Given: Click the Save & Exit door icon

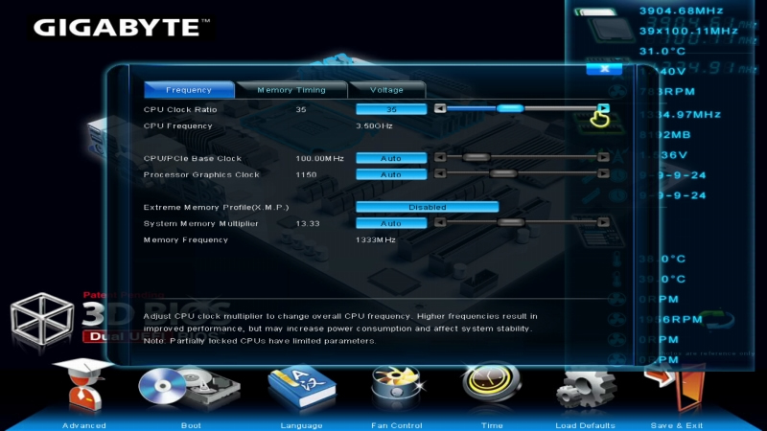Looking at the screenshot, I should point(677,389).
